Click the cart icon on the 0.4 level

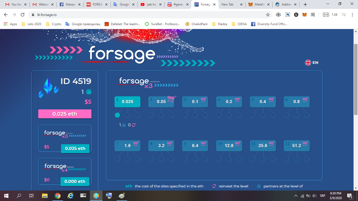pyautogui.click(x=271, y=100)
